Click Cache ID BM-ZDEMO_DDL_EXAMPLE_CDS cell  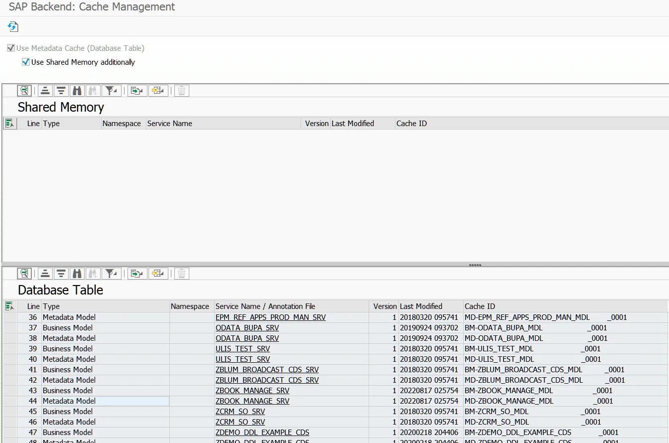click(x=566, y=433)
